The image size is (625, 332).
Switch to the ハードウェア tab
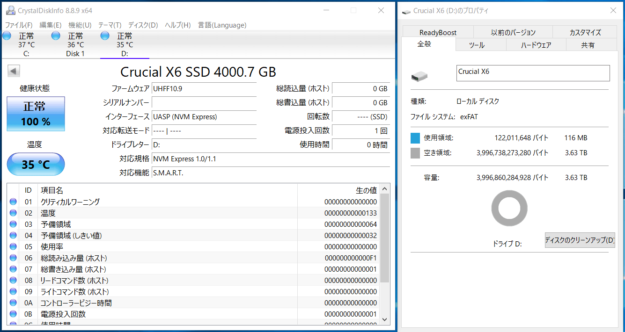click(536, 45)
